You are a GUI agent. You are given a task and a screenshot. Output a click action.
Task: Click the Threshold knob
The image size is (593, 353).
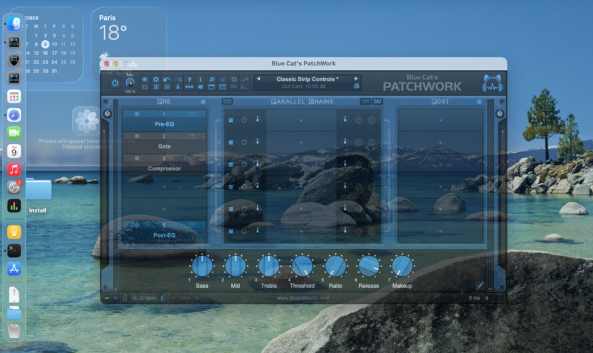tap(302, 266)
